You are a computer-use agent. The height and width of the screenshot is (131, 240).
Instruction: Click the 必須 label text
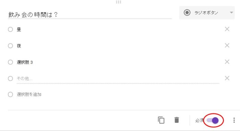(199, 120)
